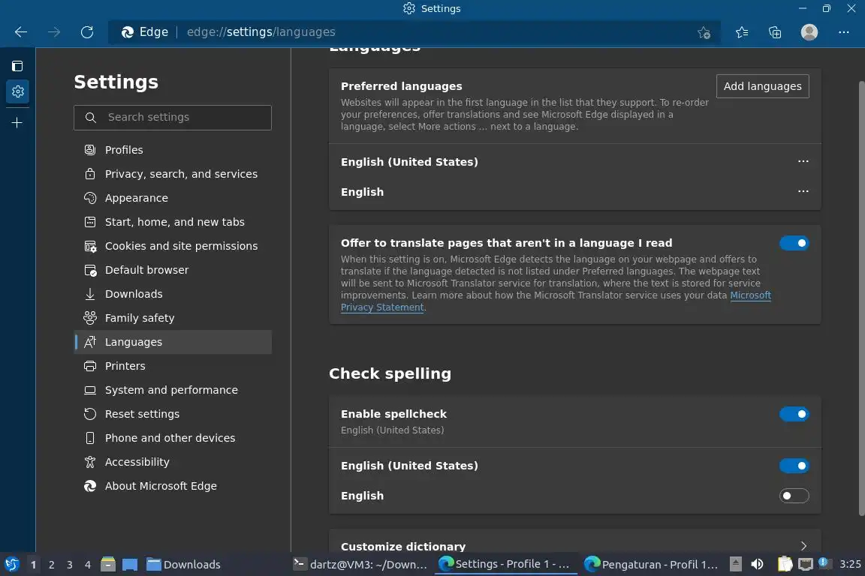Open About Microsoft Edge
This screenshot has width=865, height=576.
[173, 485]
